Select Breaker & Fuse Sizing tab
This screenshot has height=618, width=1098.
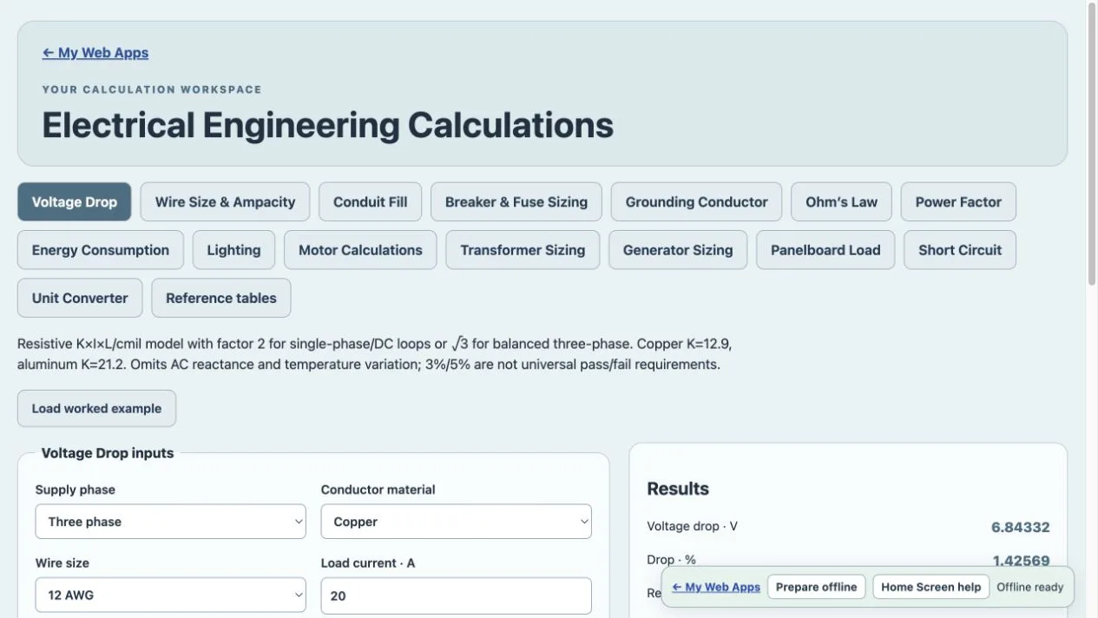[x=516, y=201]
